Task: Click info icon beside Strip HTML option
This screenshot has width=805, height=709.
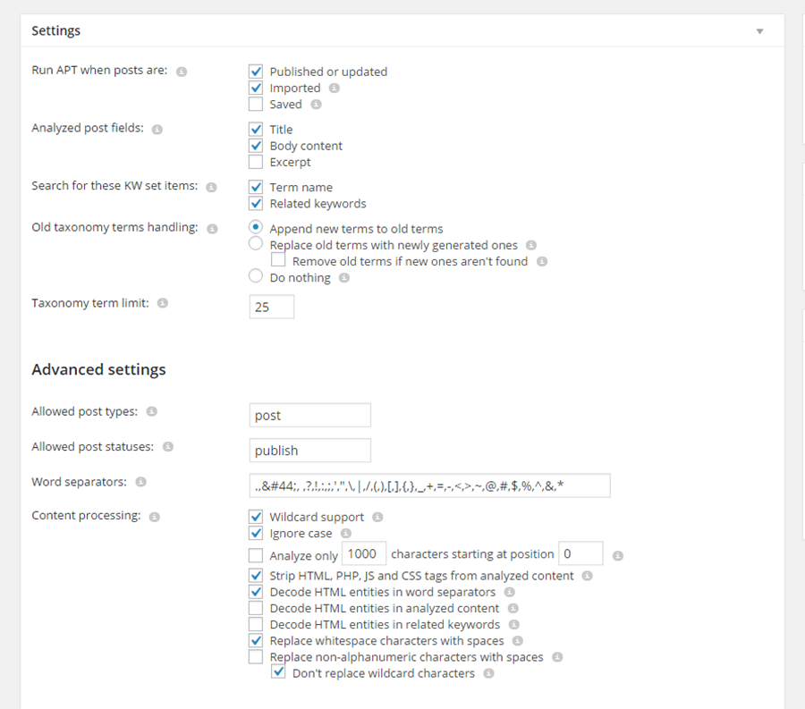Action: pos(588,575)
